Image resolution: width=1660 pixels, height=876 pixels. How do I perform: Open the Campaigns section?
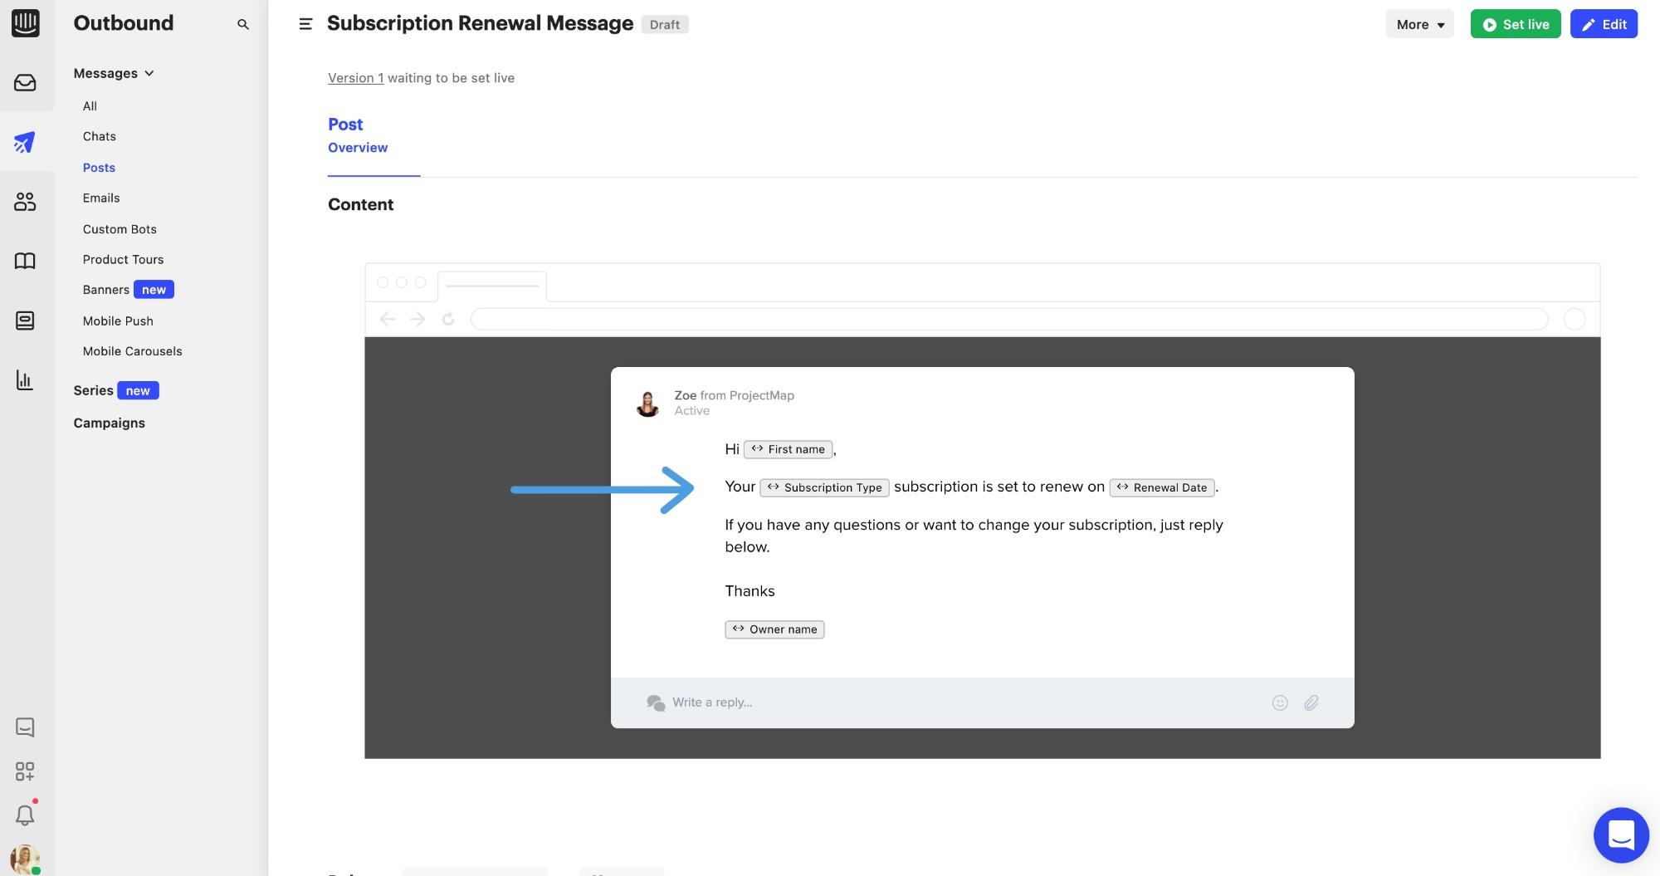(109, 423)
